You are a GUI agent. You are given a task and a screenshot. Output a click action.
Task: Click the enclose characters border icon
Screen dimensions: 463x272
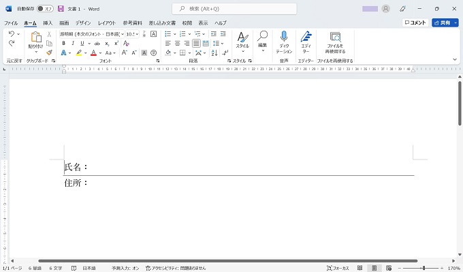click(154, 33)
